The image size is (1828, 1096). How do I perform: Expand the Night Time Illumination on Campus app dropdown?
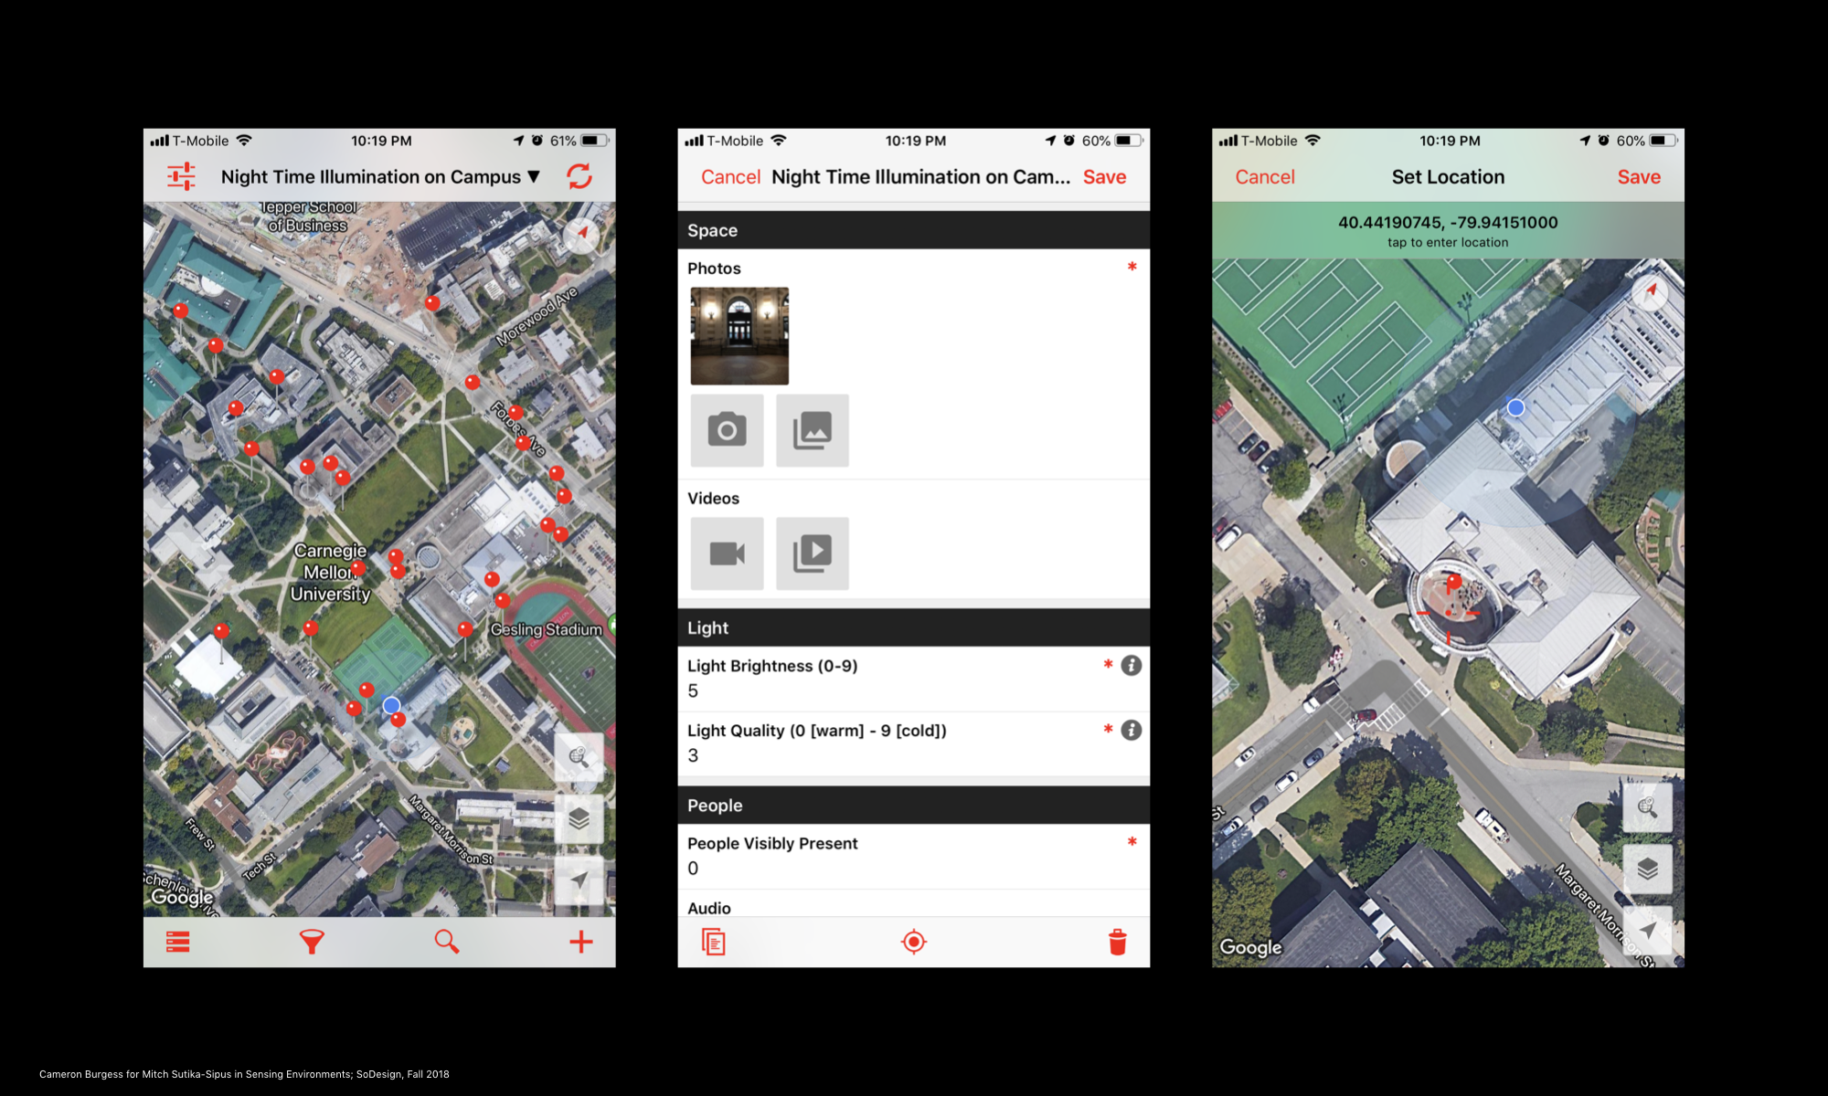coord(380,177)
